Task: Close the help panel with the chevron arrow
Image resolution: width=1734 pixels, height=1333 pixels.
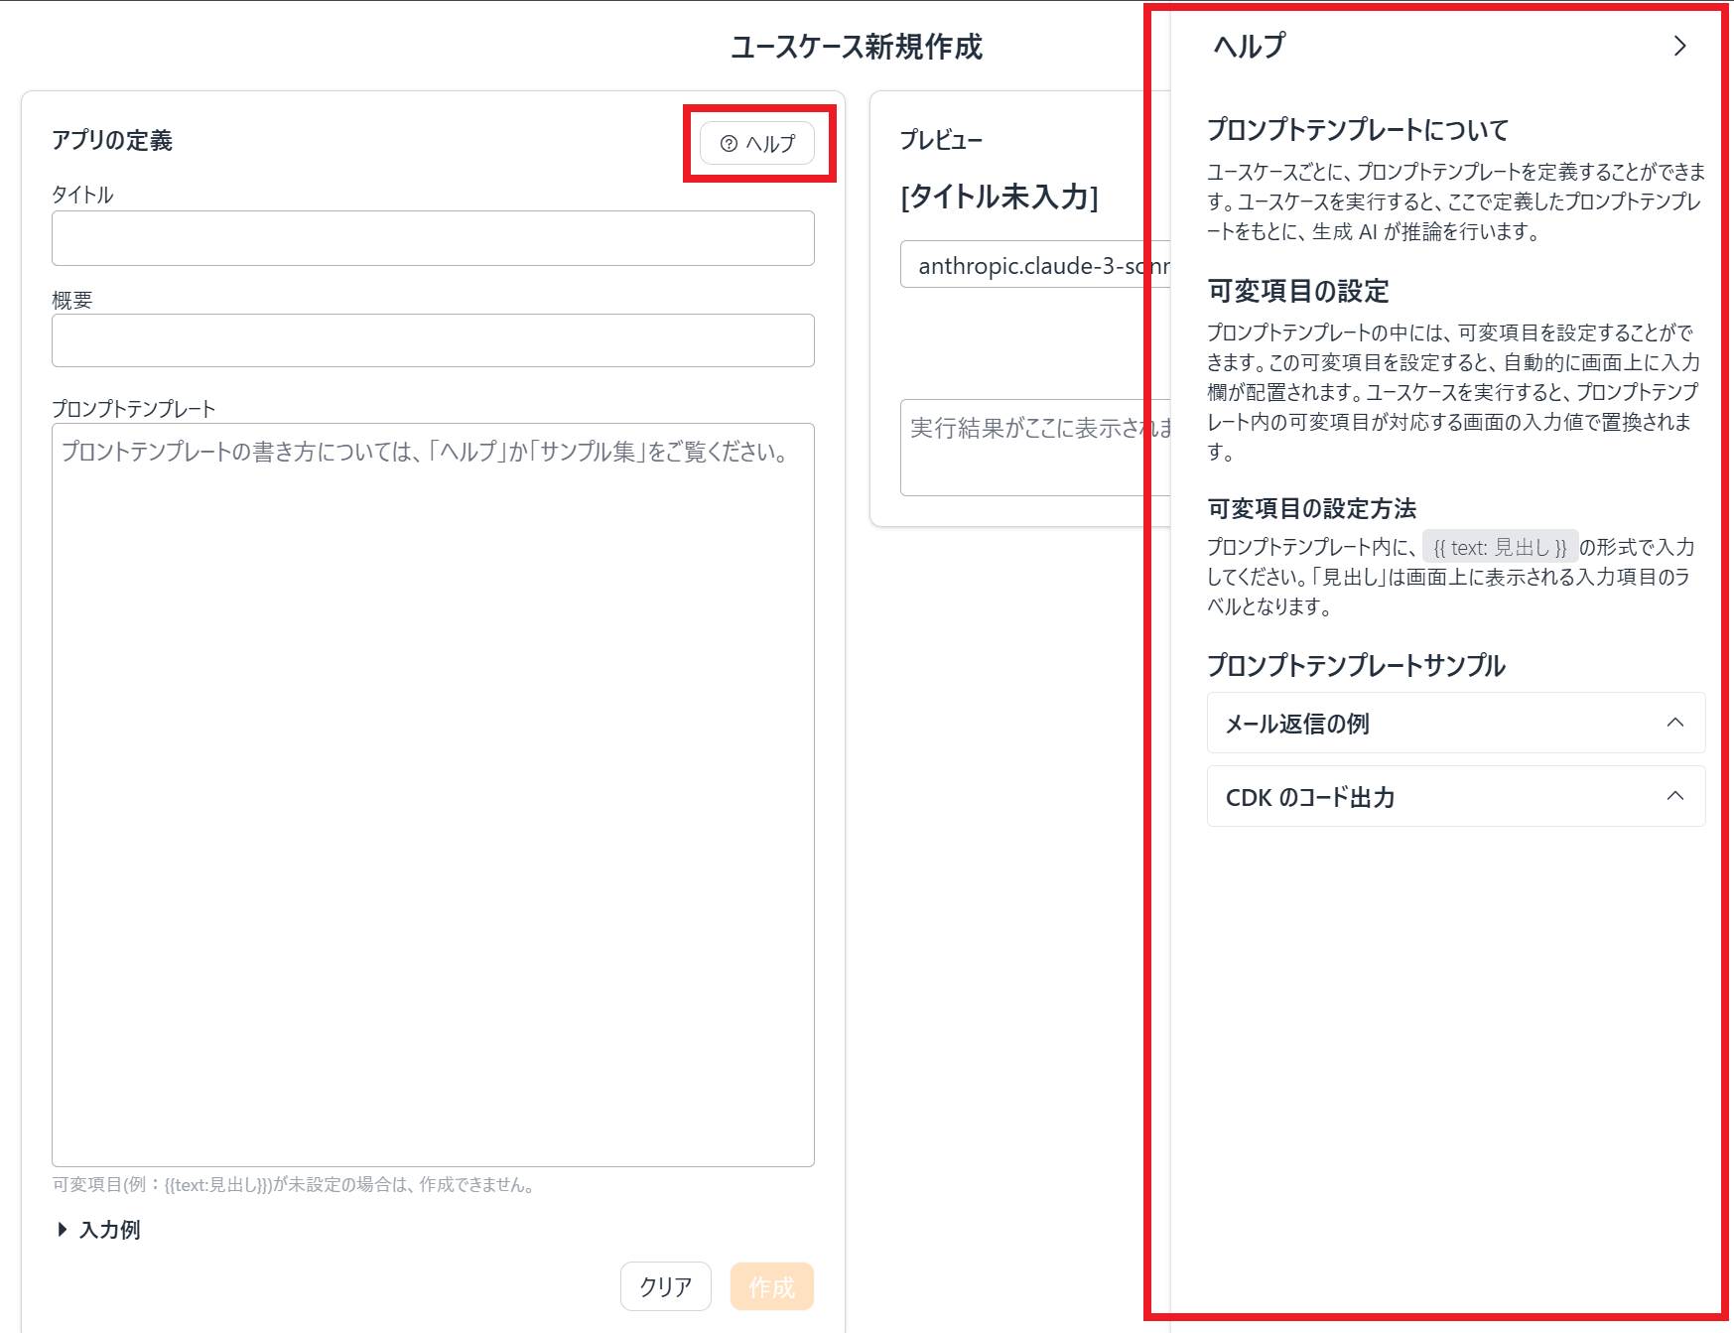Action: (1679, 46)
